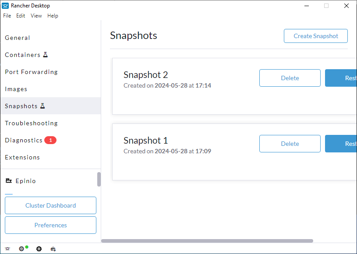The height and width of the screenshot is (254, 357).
Task: Click the network status globe icon
Action: pyautogui.click(x=21, y=249)
